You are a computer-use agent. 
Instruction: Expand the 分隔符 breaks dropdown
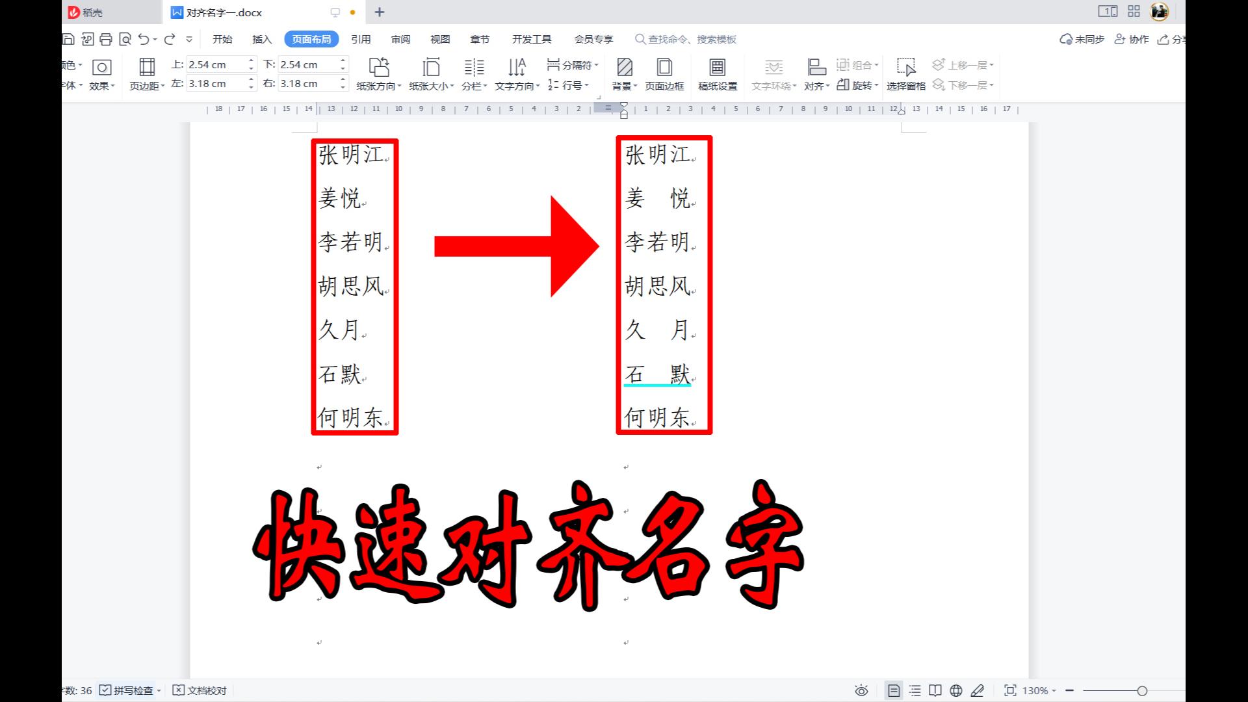click(571, 64)
